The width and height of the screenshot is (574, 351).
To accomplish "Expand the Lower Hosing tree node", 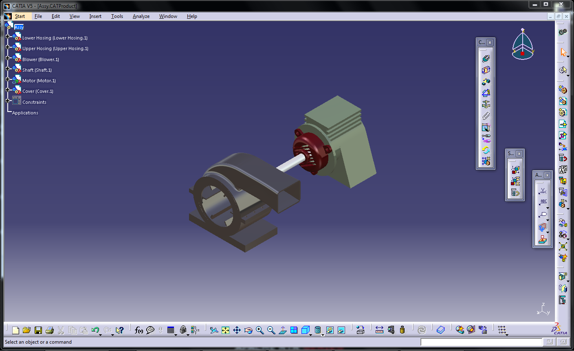I will [x=7, y=36].
